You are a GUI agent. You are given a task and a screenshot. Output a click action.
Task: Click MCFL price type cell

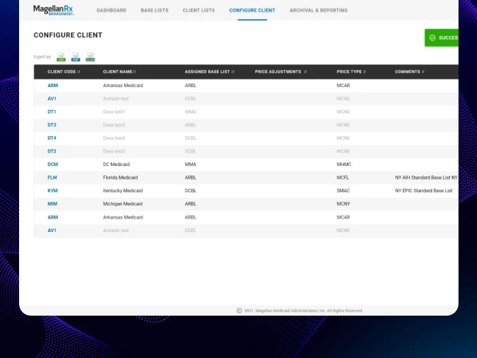pyautogui.click(x=342, y=177)
